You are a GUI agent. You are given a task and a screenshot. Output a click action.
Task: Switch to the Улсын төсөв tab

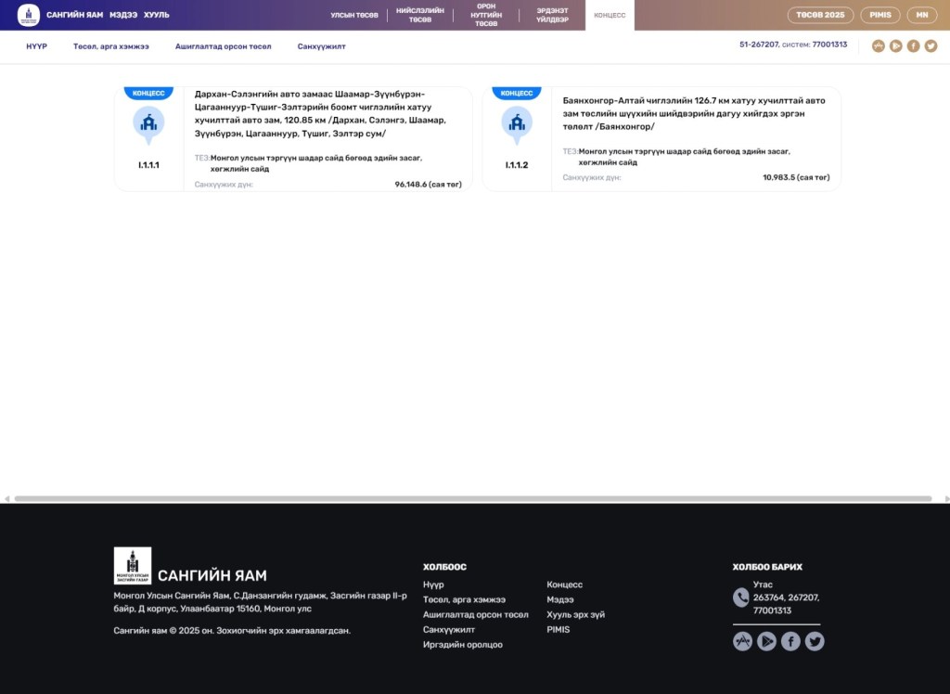(x=354, y=16)
